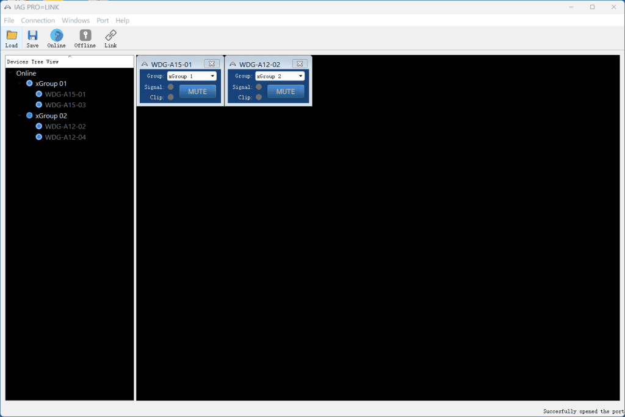Select xGroup 01 in the device tree
Viewport: 625px width, 417px height.
[x=51, y=84]
